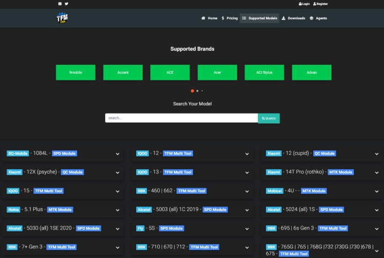
Task: Open the Pricing menu item
Action: 230,18
